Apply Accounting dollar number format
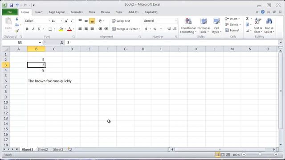Viewport: 285px width, 160px height. [x=146, y=29]
